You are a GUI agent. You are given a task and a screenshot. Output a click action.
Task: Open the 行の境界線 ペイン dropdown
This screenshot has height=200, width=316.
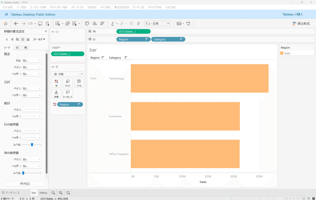tap(32, 131)
